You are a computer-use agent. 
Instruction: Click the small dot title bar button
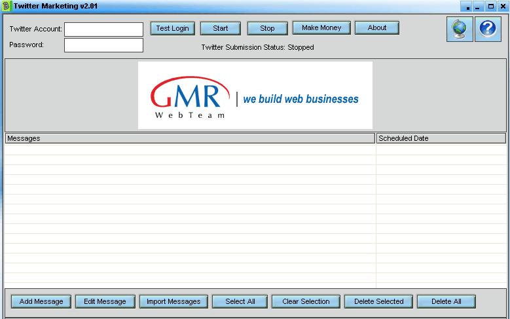[467, 7]
